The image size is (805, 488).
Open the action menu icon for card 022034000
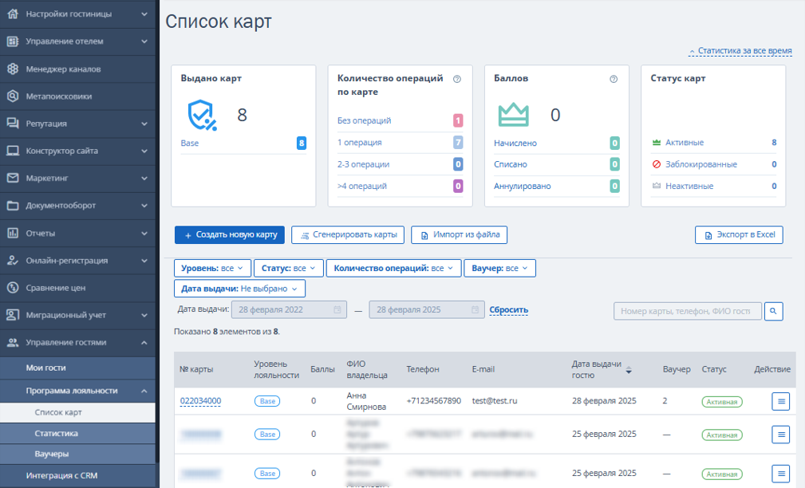click(x=781, y=401)
